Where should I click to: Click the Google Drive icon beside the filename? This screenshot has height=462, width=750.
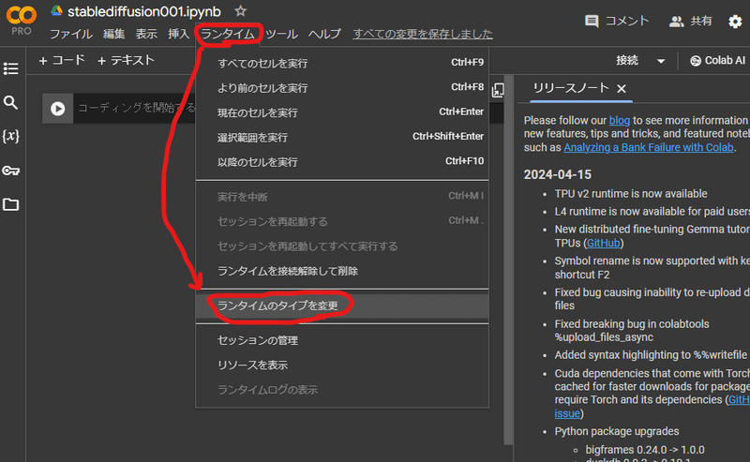(57, 10)
